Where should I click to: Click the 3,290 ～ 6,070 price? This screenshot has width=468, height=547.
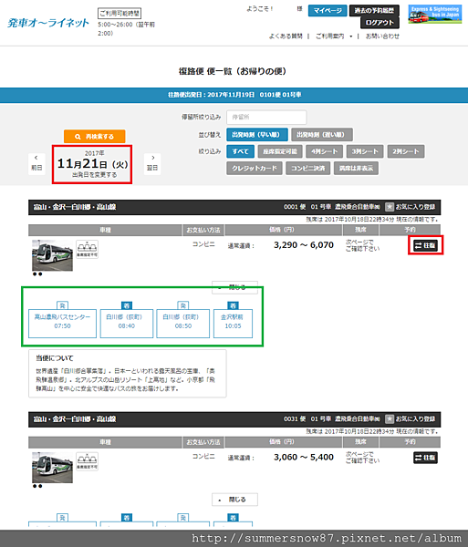coord(304,245)
